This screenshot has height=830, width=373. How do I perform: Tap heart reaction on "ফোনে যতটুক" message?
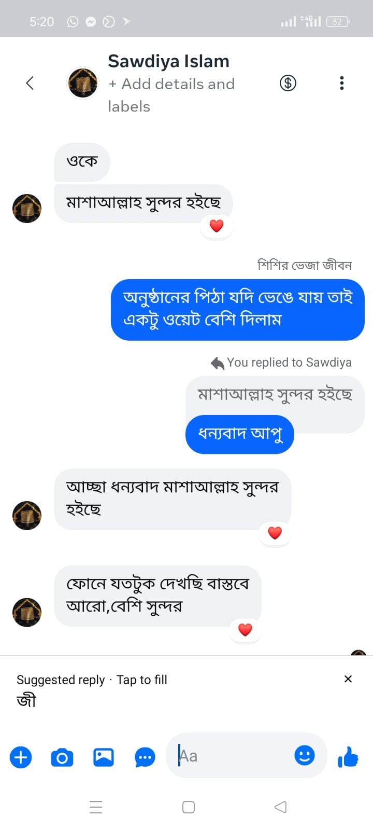(x=245, y=630)
